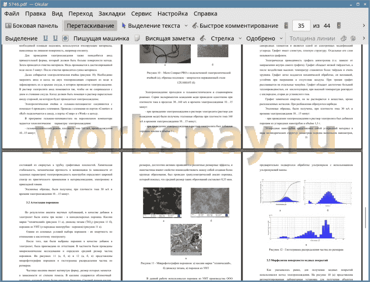Switch to Выделение текста tool
Screen dimensions: 370x282
(151, 26)
